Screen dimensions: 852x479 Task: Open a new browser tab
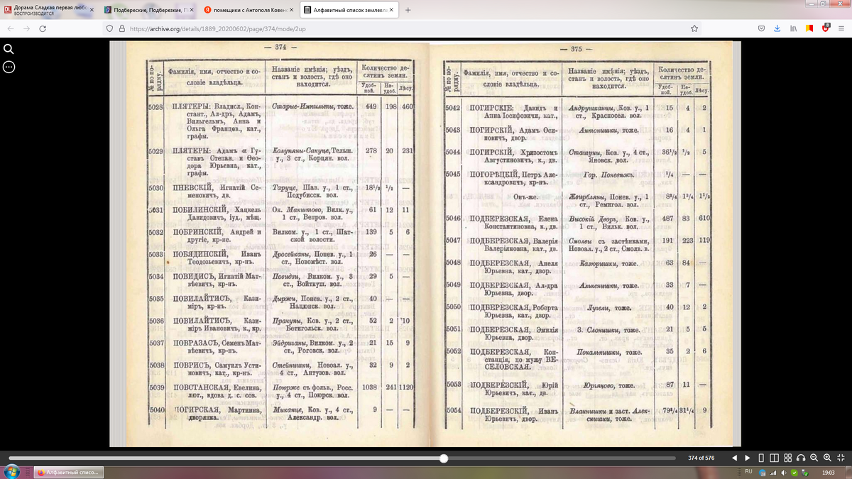[x=408, y=11]
